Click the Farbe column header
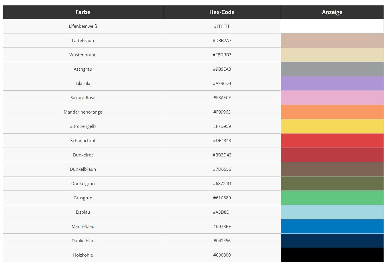 pos(83,12)
